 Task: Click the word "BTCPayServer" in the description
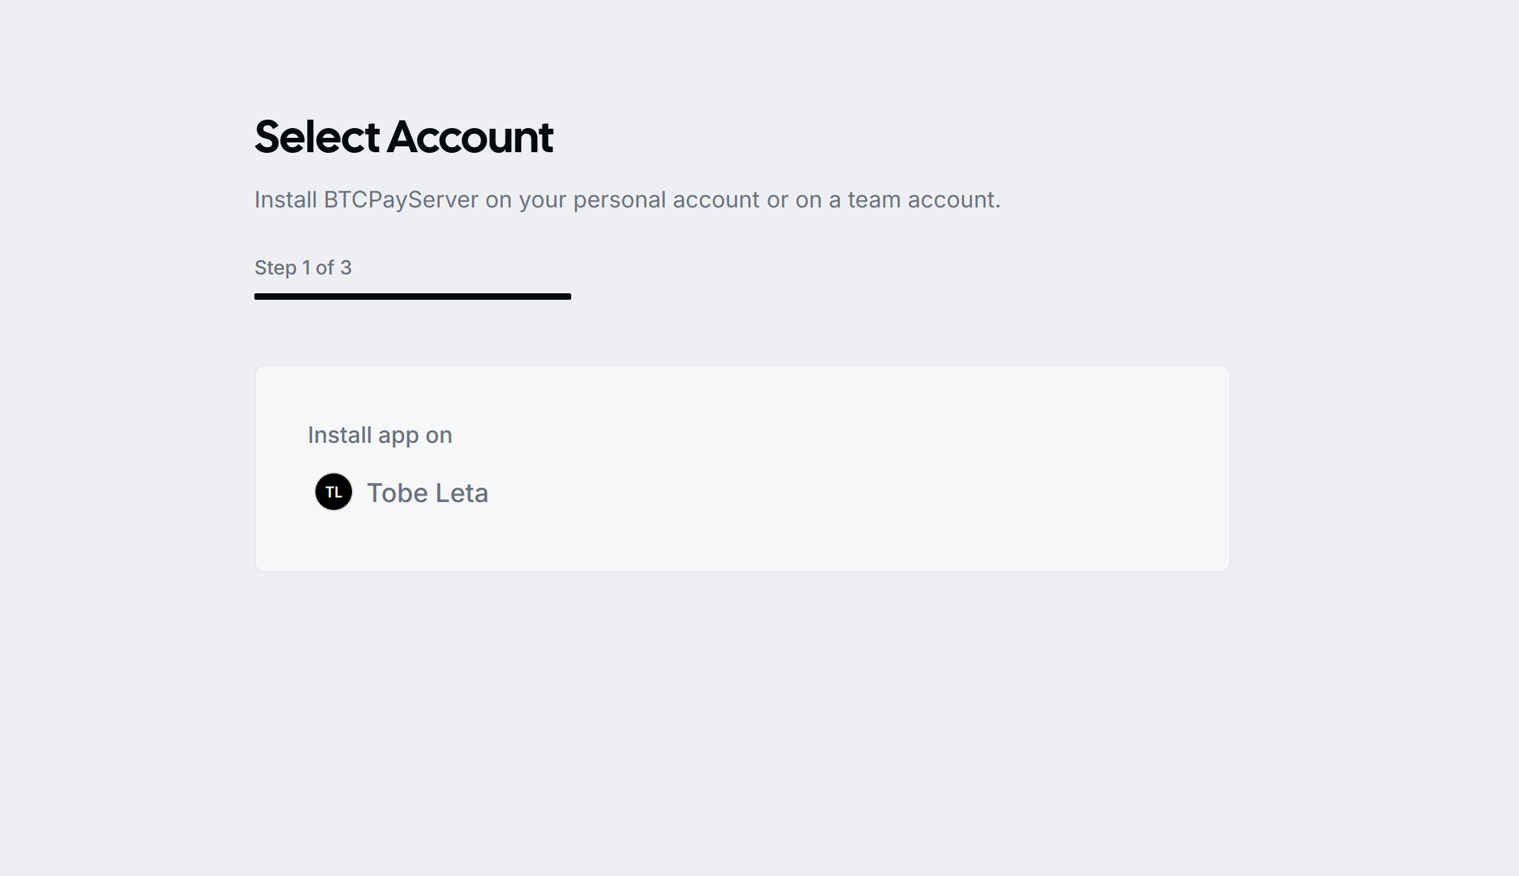click(401, 200)
